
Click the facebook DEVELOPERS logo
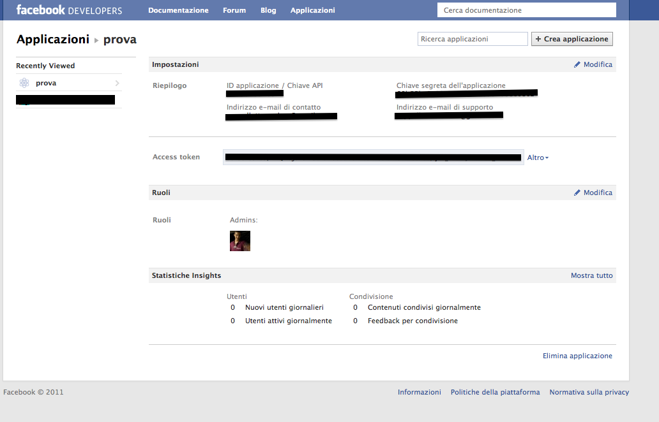[69, 10]
